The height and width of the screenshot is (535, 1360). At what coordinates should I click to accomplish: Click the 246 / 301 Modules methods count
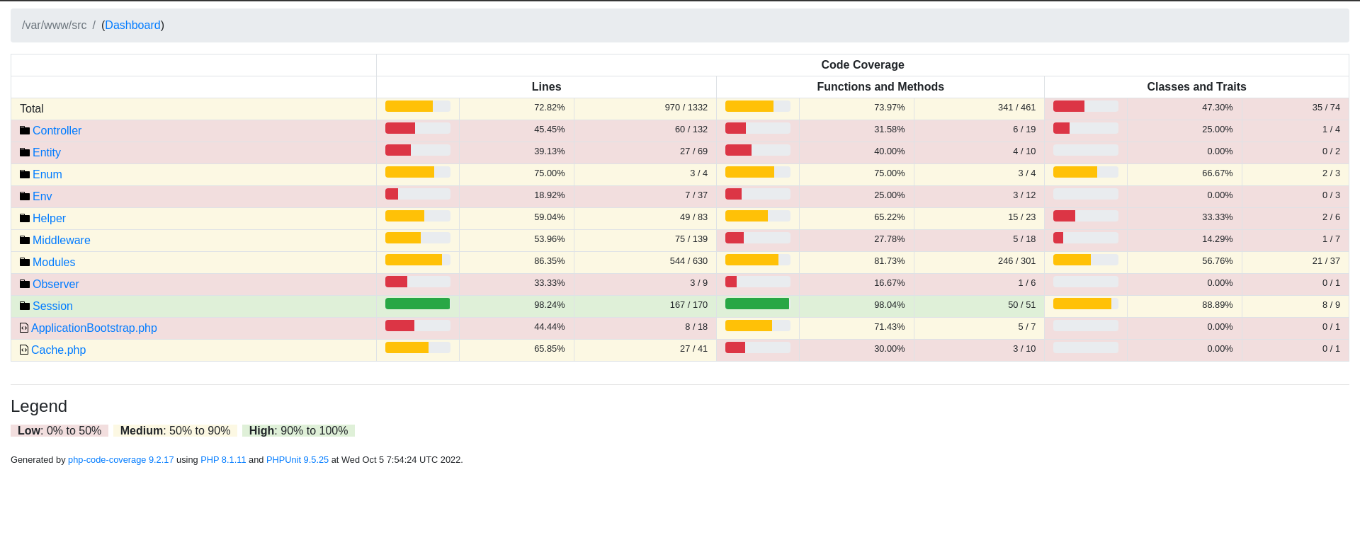[1016, 261]
